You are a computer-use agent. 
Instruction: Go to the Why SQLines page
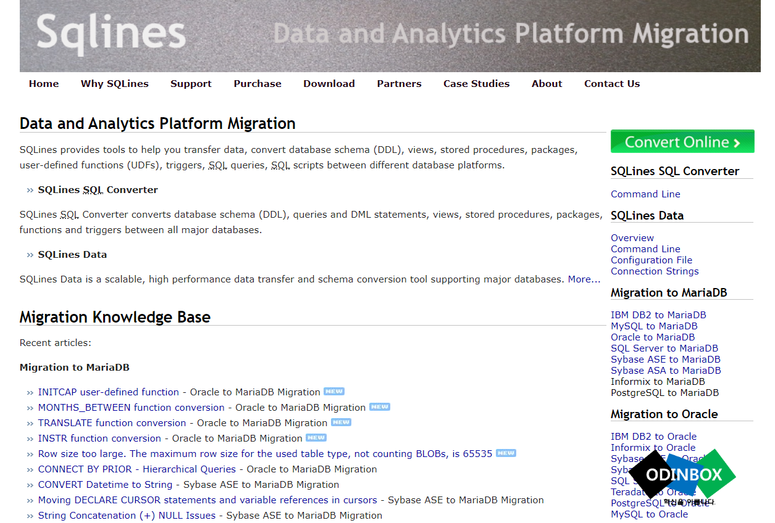click(115, 84)
